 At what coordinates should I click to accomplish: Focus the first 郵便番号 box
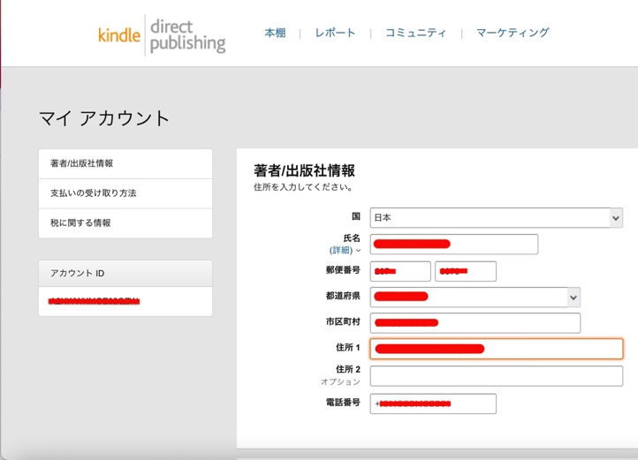(x=400, y=271)
